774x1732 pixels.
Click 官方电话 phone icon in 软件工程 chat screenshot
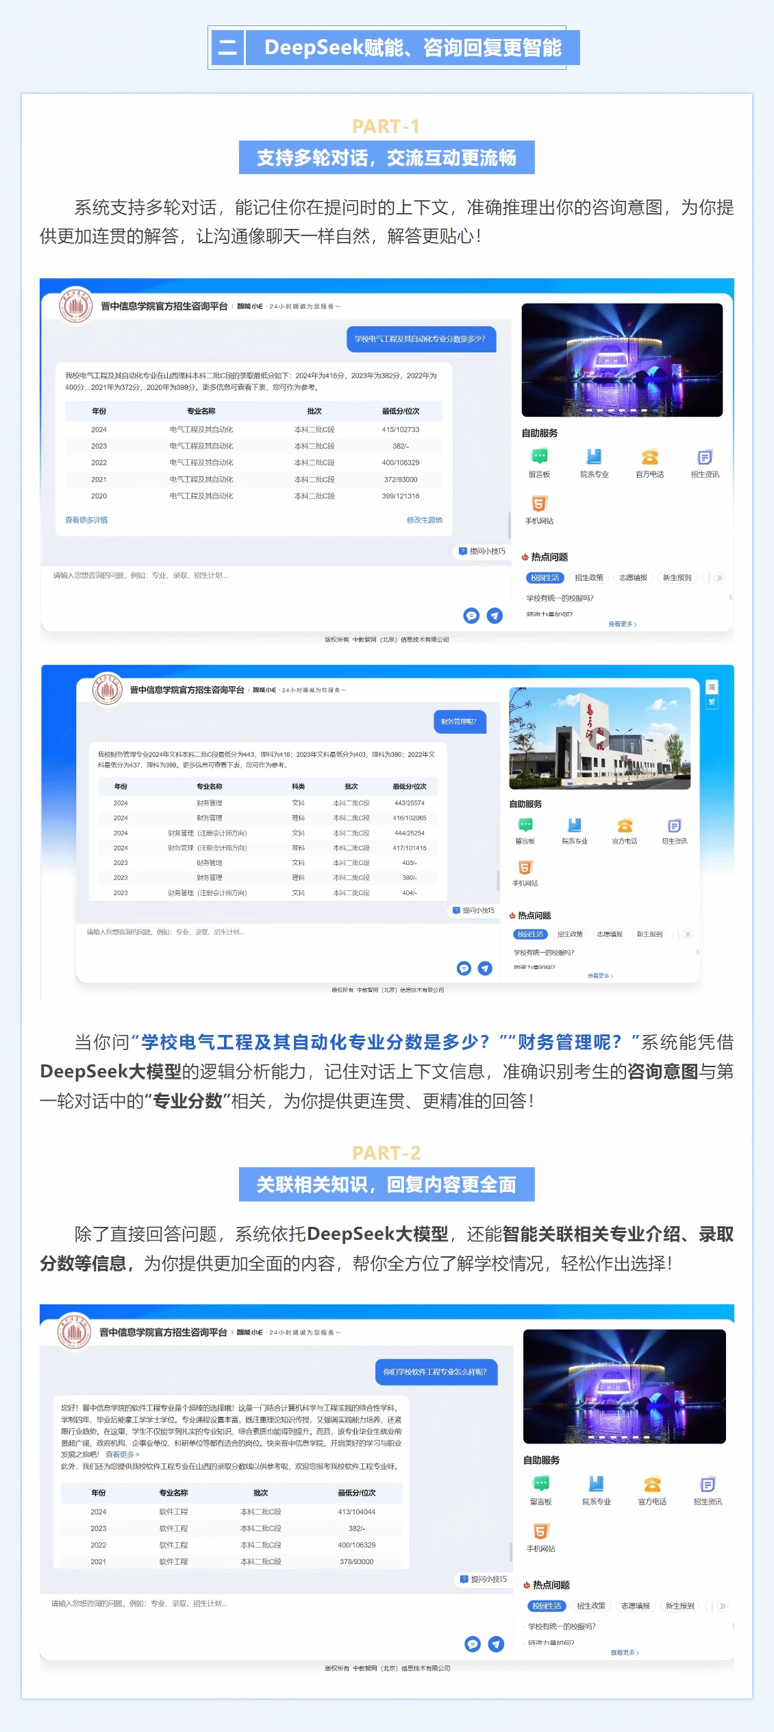tap(652, 1484)
